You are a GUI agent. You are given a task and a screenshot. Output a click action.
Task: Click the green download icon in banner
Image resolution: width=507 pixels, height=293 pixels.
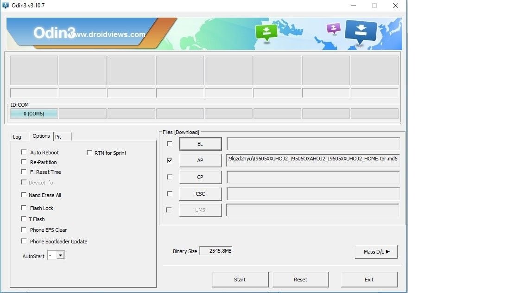[266, 32]
